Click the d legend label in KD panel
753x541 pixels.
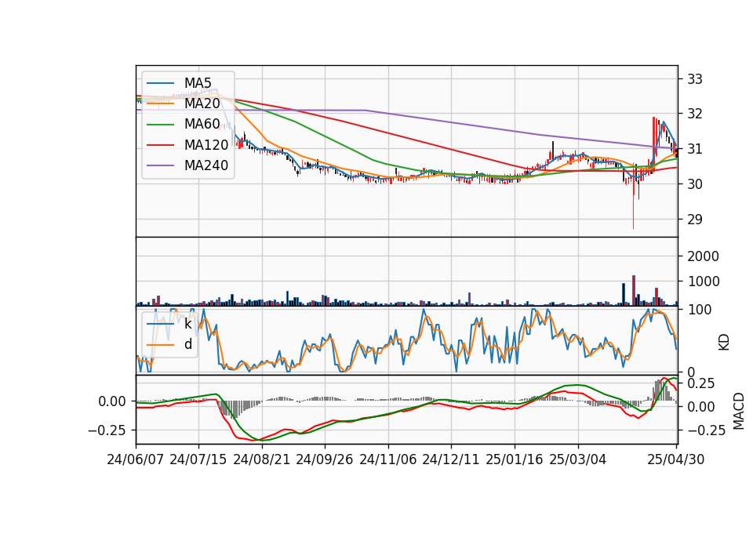click(x=188, y=345)
